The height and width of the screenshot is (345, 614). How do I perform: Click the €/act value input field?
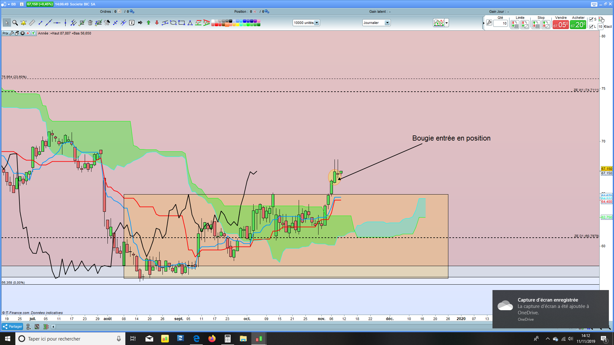(x=600, y=27)
